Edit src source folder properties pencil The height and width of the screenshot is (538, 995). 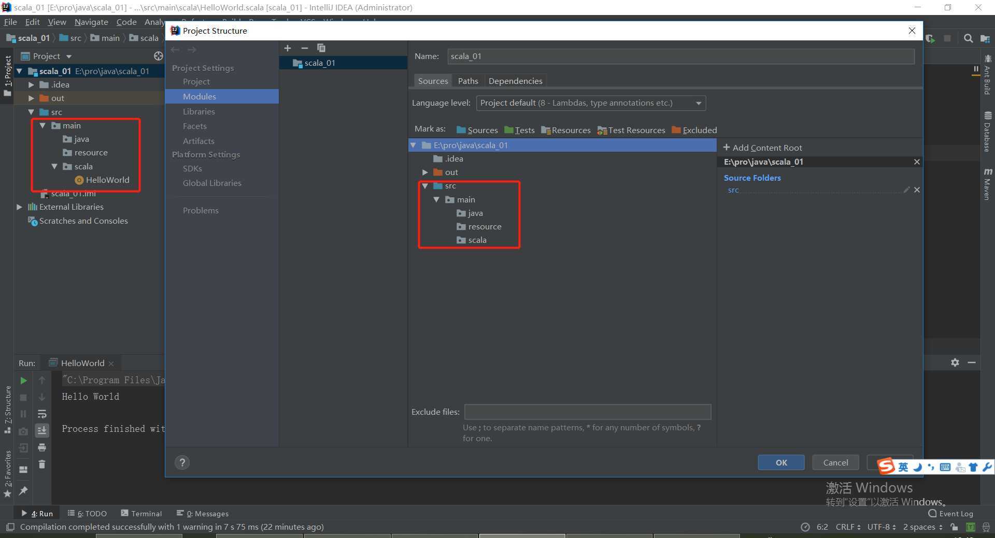[906, 190]
